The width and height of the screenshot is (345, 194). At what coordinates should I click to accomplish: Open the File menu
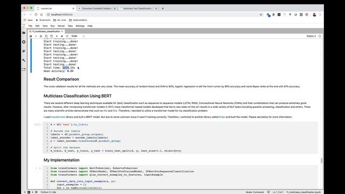click(30, 26)
